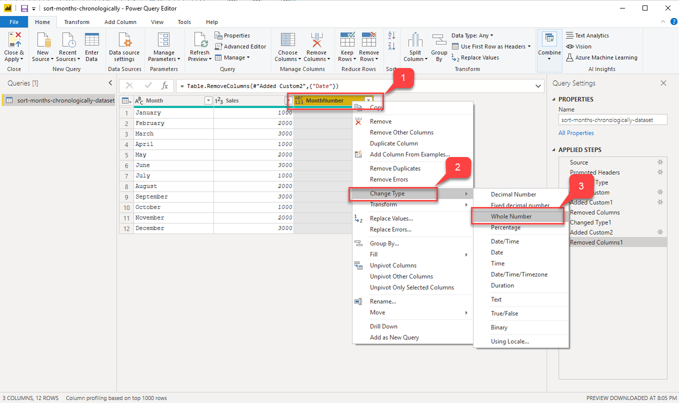Click the Enter Data icon

[91, 40]
